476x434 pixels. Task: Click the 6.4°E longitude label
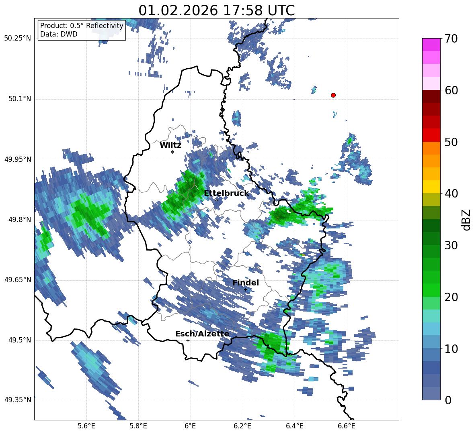point(294,426)
